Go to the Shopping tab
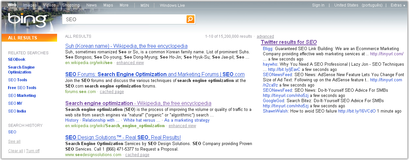 pyautogui.click(x=71, y=5)
